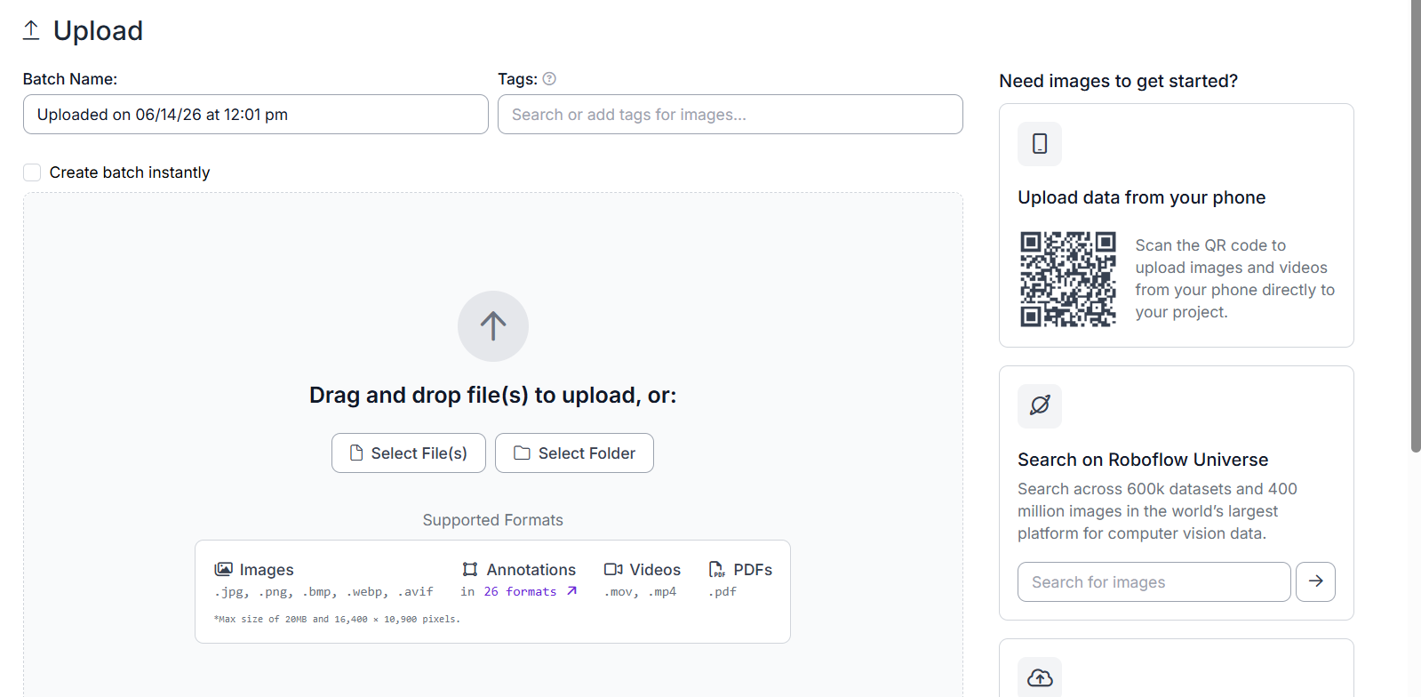Click the Search for images field
Screen dimensions: 1421x697
(1154, 581)
